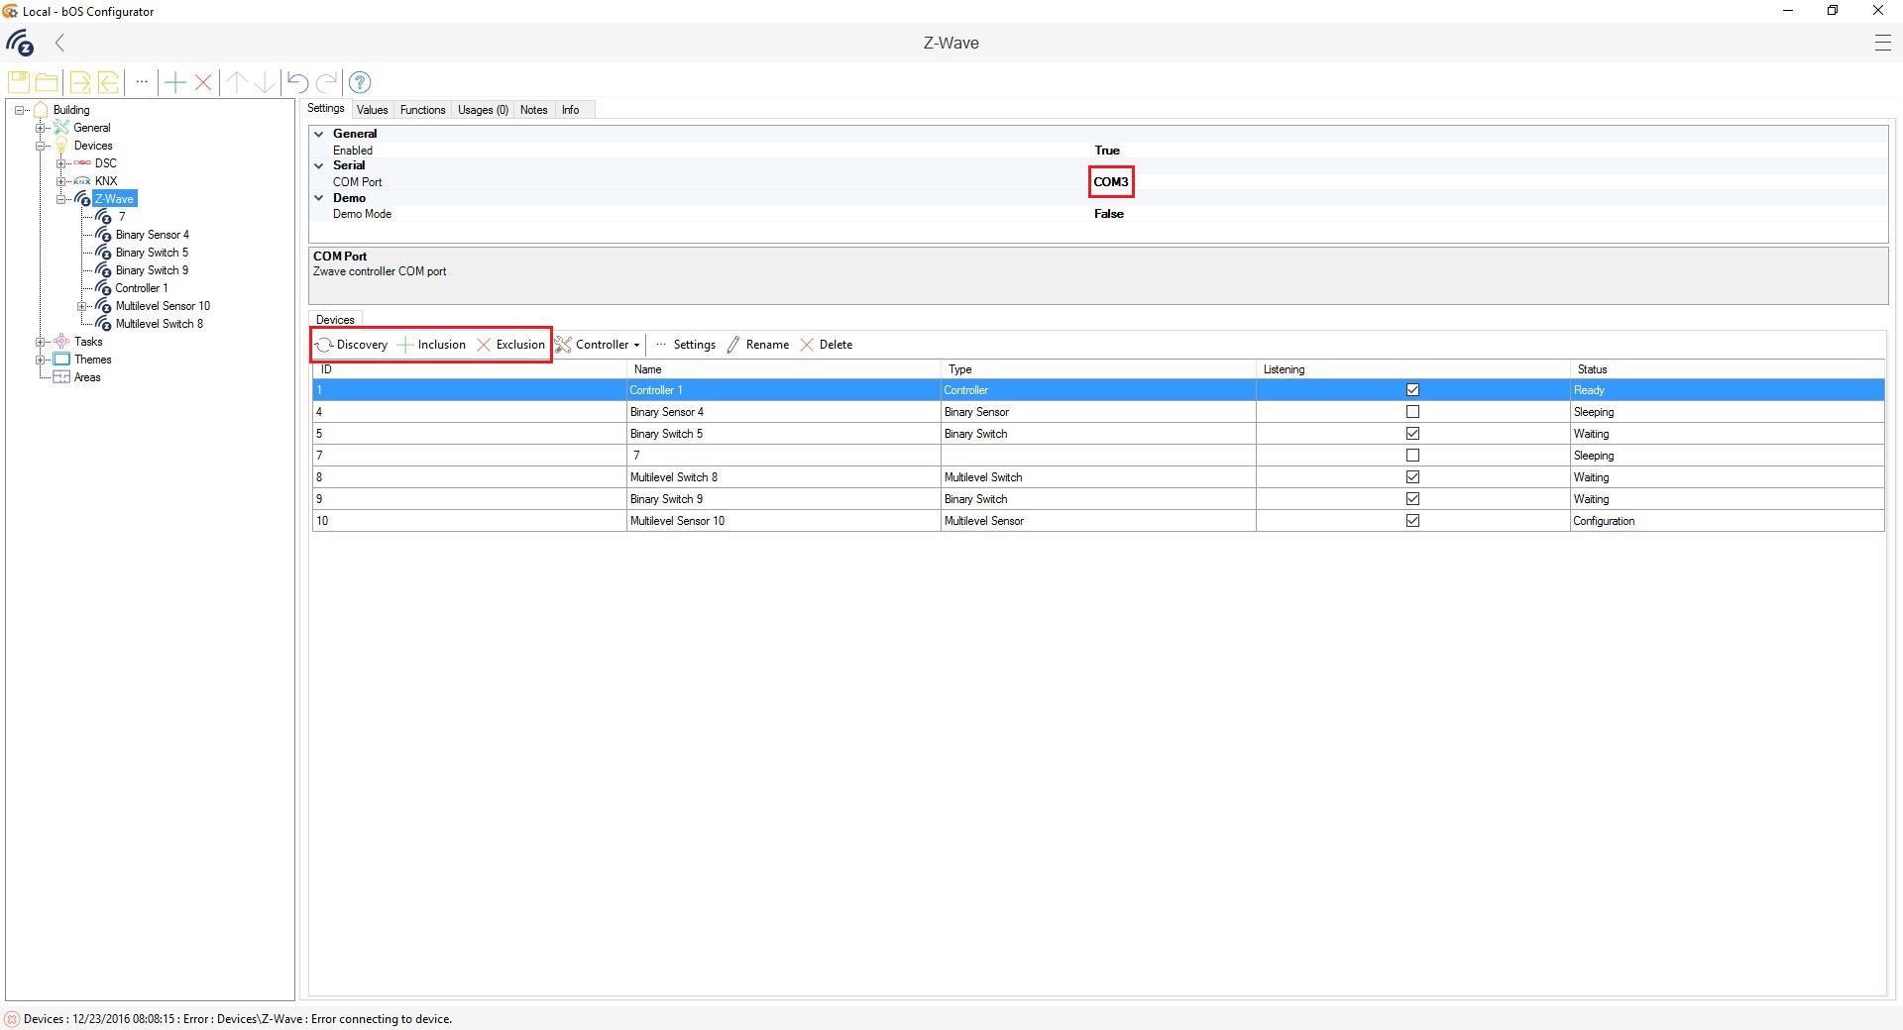Image resolution: width=1903 pixels, height=1030 pixels.
Task: Toggle Listening checkbox for Binary Sensor 4
Action: click(x=1412, y=412)
